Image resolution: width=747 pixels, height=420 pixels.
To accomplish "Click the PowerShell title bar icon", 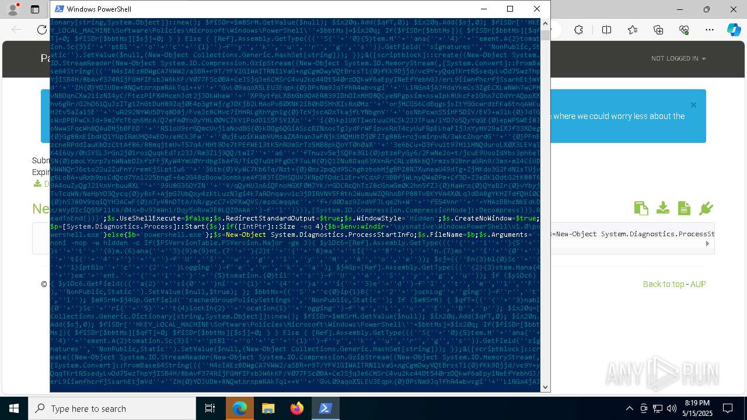I will pos(58,9).
